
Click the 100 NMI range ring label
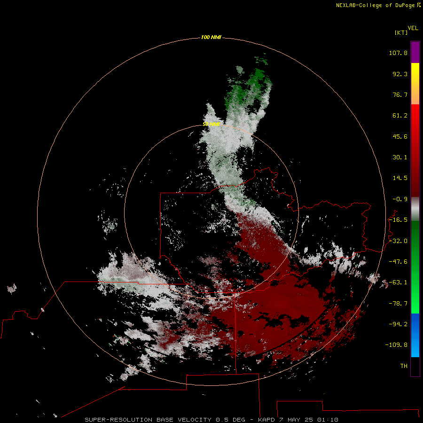tap(211, 37)
